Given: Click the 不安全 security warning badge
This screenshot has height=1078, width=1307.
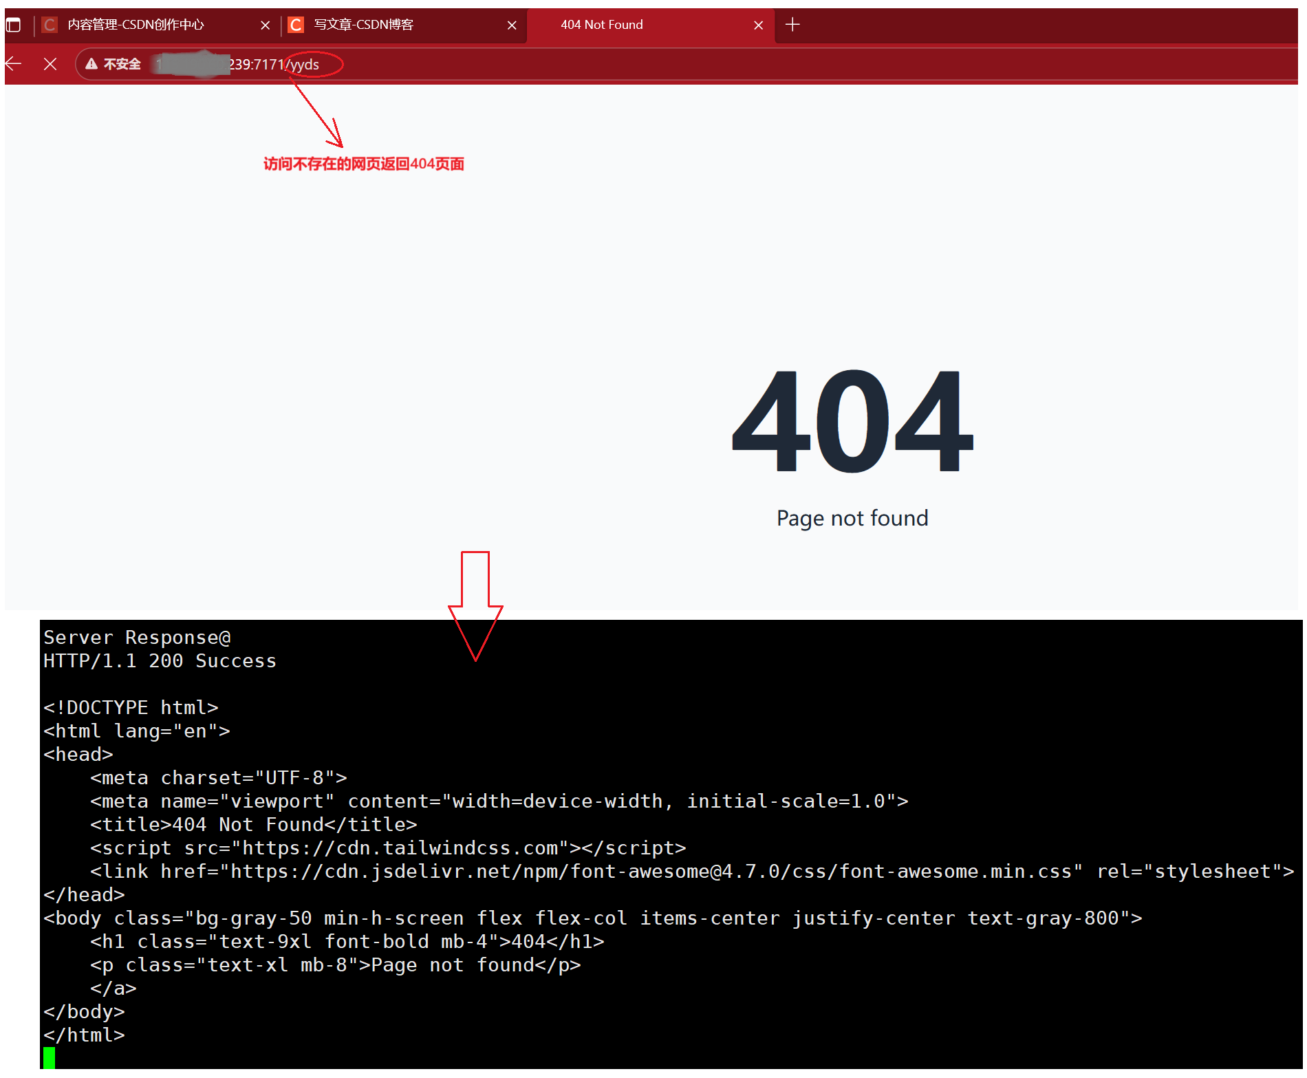Looking at the screenshot, I should point(114,64).
